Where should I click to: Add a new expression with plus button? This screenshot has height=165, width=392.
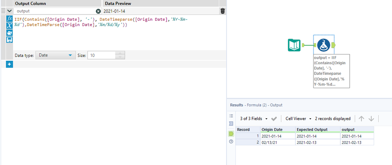click(x=9, y=64)
